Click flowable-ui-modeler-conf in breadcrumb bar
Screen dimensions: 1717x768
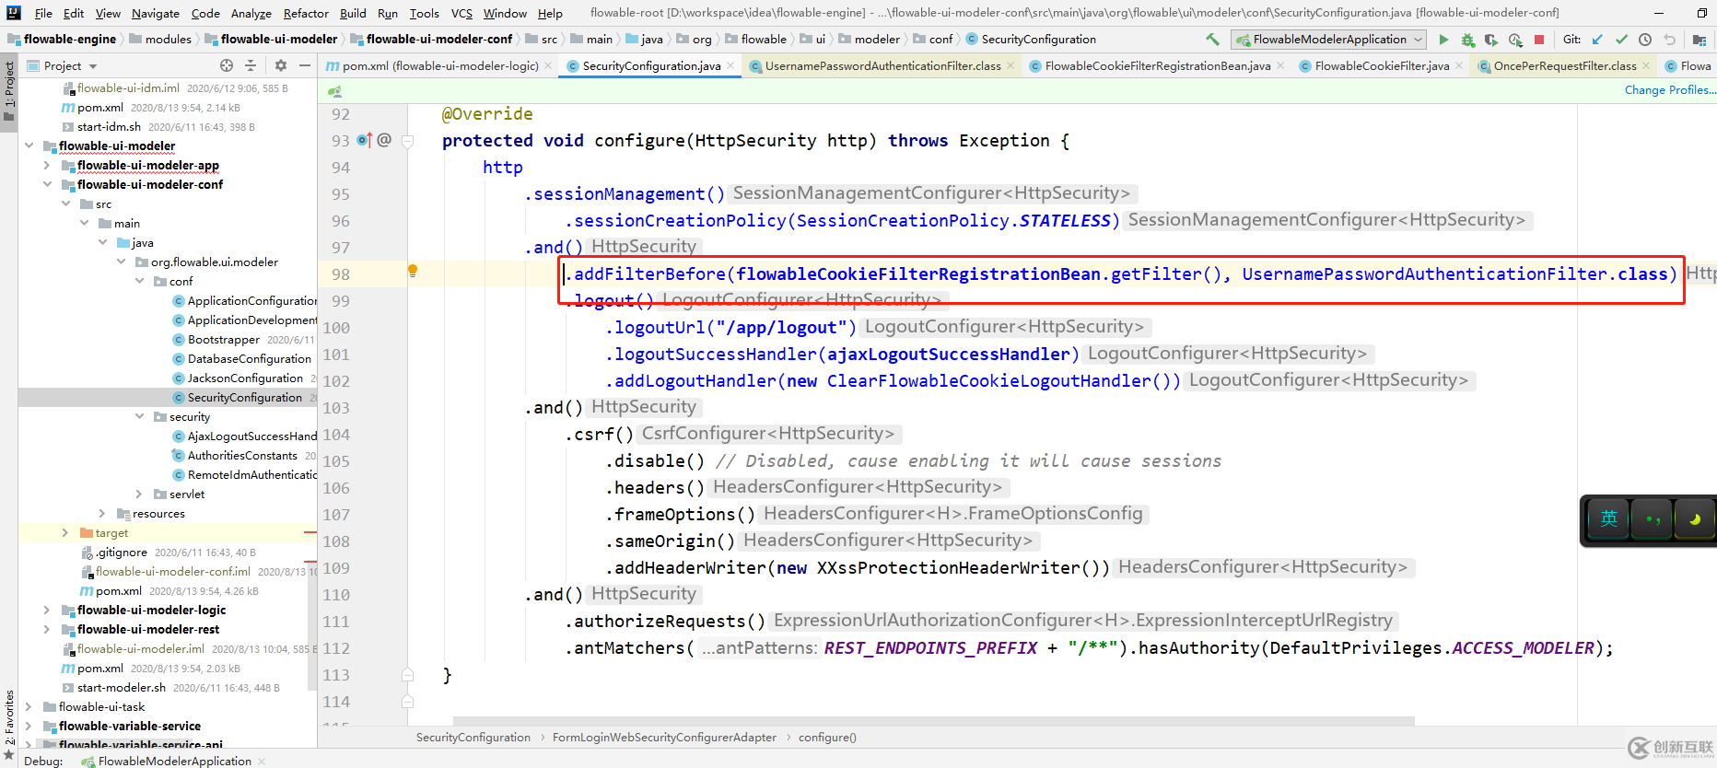tap(438, 39)
